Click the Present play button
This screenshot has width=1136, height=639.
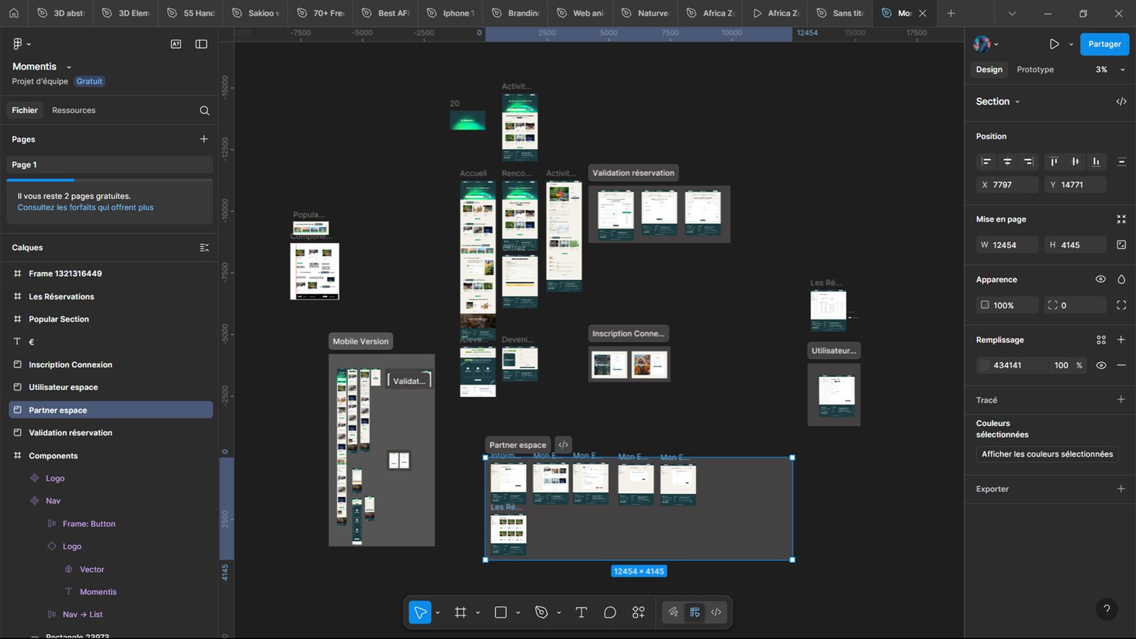(x=1054, y=44)
